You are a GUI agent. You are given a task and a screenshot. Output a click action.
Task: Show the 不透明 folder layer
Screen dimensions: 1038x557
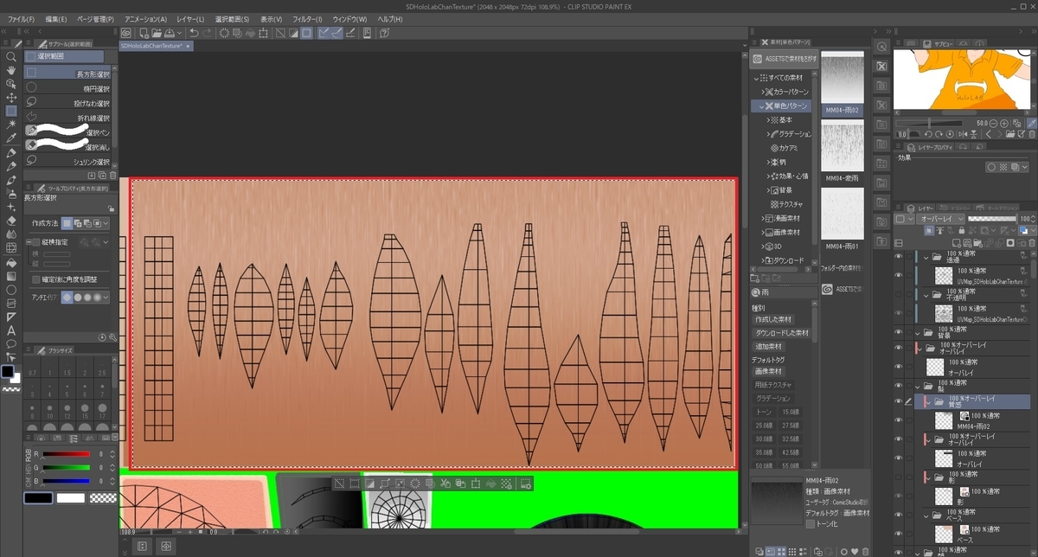(899, 294)
